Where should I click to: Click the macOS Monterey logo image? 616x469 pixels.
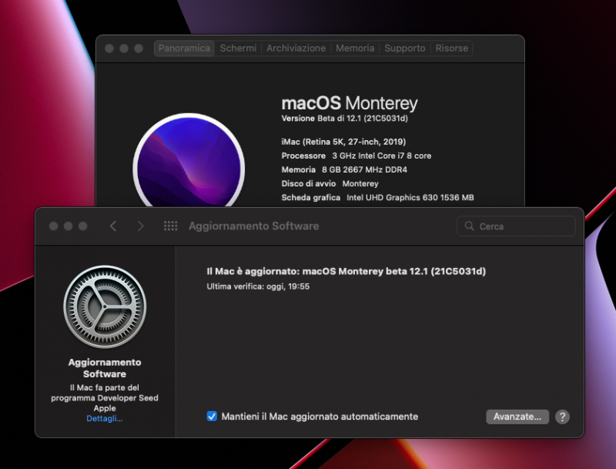189,160
